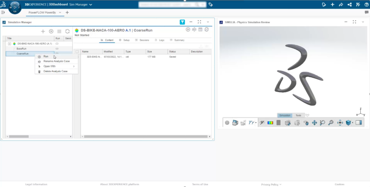Image resolution: width=370 pixels, height=187 pixels.
Task: Open the Terms of Use link
Action: coord(200,184)
